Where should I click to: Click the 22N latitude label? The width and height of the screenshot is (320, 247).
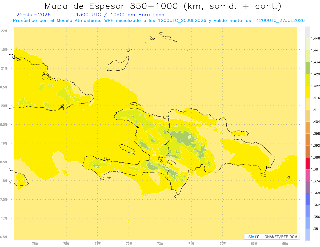coord(5,31)
